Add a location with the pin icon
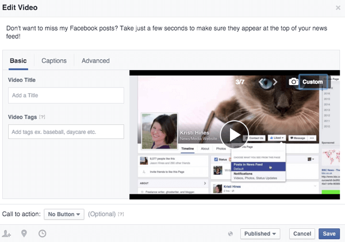This screenshot has width=345, height=242. point(24,233)
